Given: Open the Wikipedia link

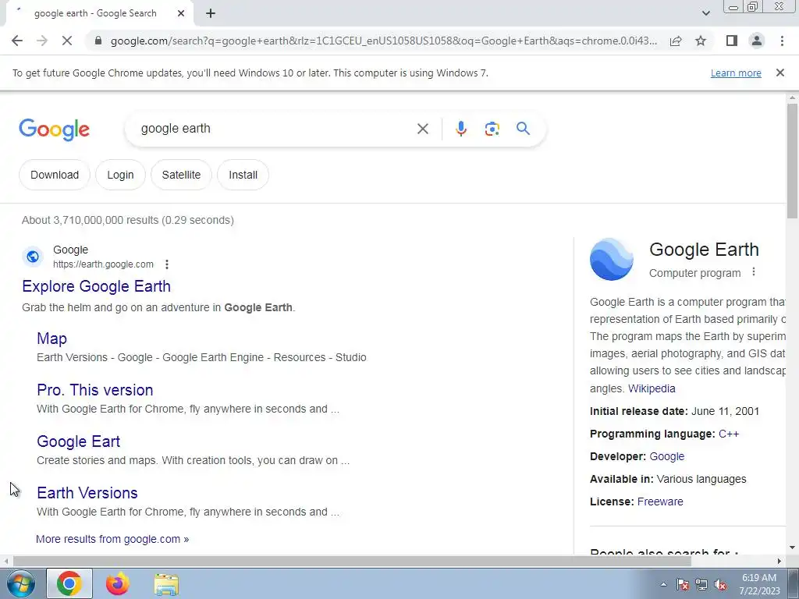Looking at the screenshot, I should coord(652,388).
